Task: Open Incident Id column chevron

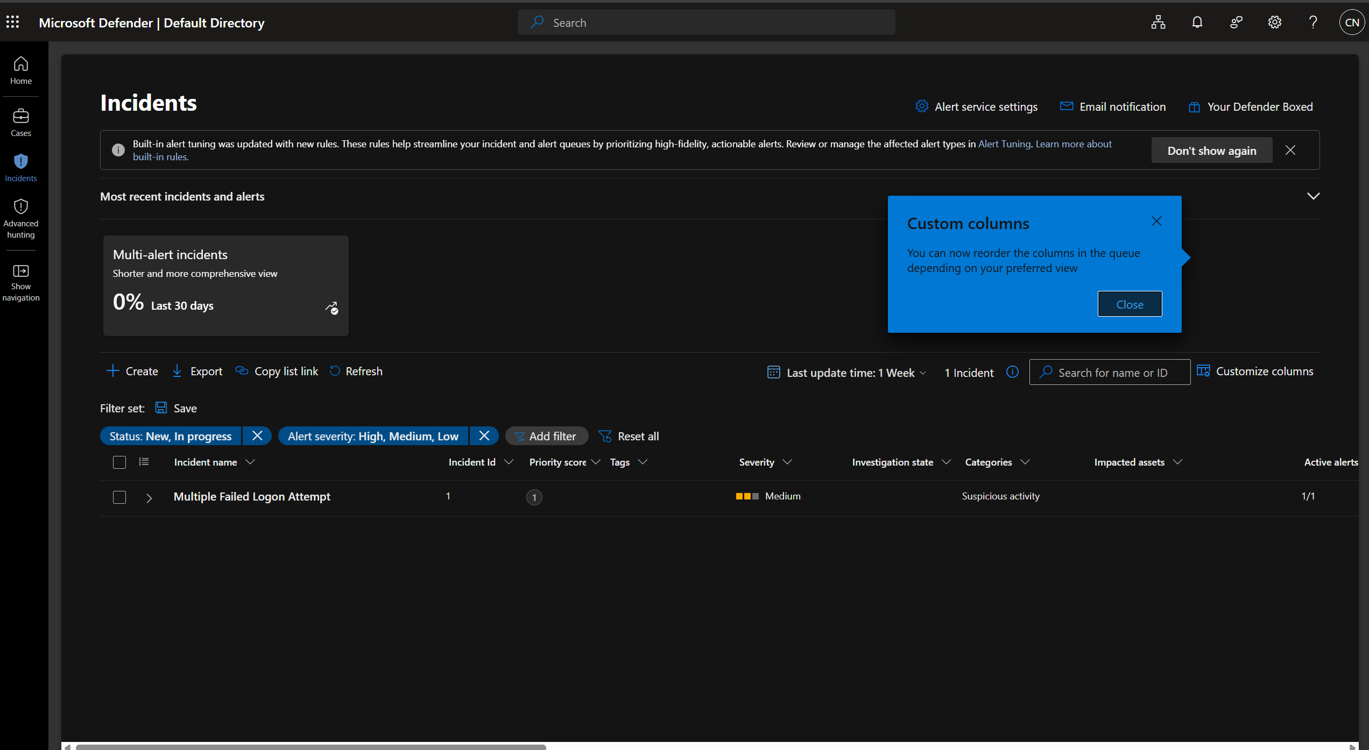Action: point(509,462)
